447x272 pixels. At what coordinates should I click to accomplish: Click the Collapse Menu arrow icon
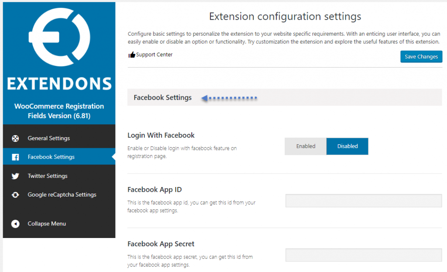(15, 224)
